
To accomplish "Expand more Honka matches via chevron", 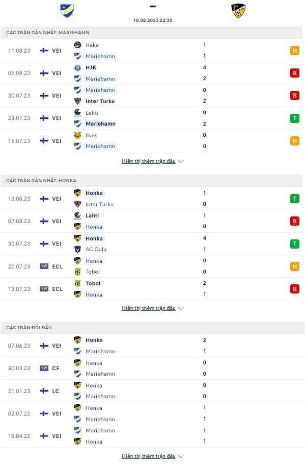I will click(181, 308).
